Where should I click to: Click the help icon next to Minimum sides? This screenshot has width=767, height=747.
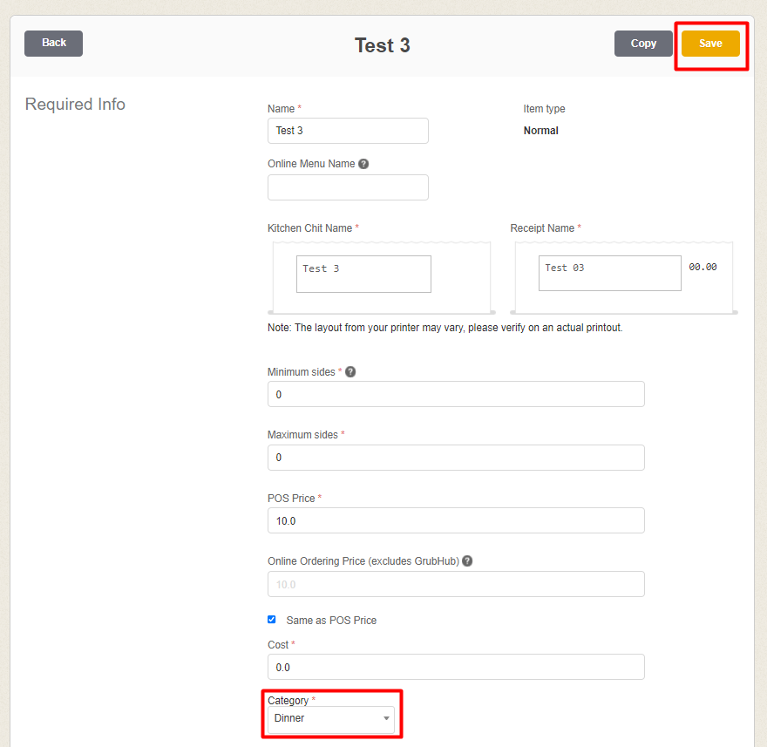pos(350,371)
